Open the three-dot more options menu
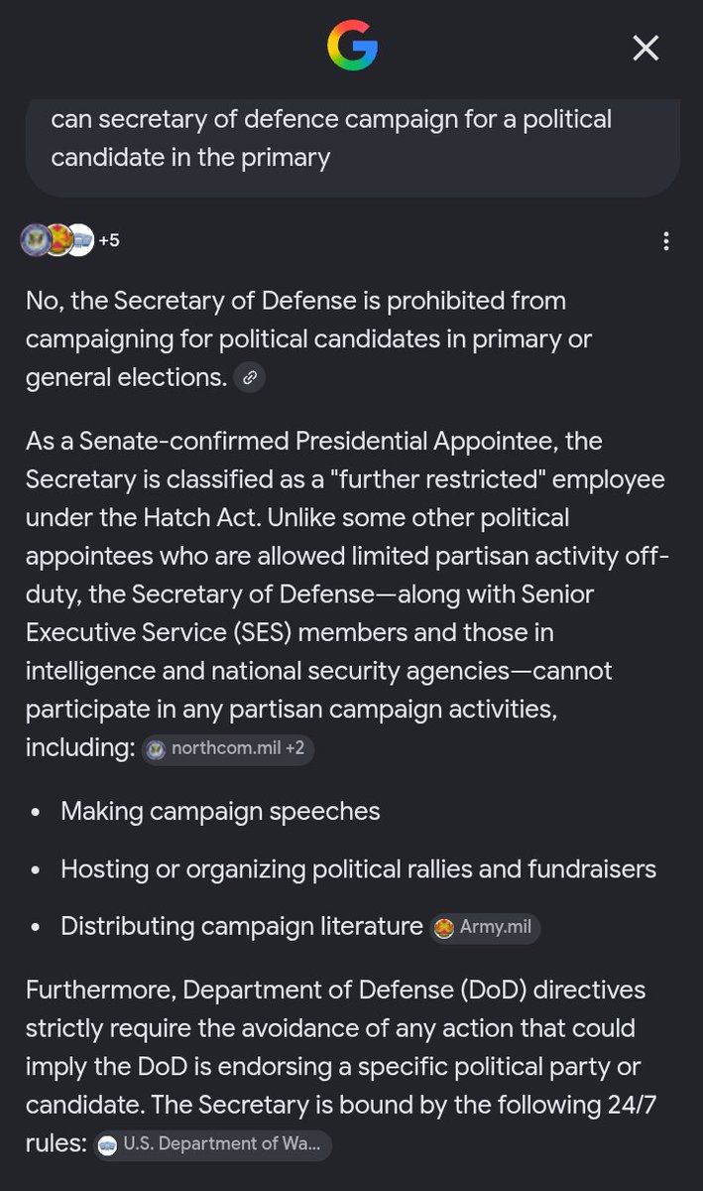 [x=665, y=240]
